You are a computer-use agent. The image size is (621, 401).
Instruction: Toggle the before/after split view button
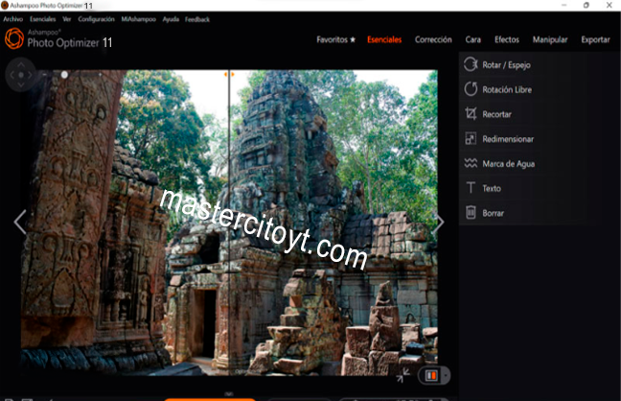tap(431, 375)
